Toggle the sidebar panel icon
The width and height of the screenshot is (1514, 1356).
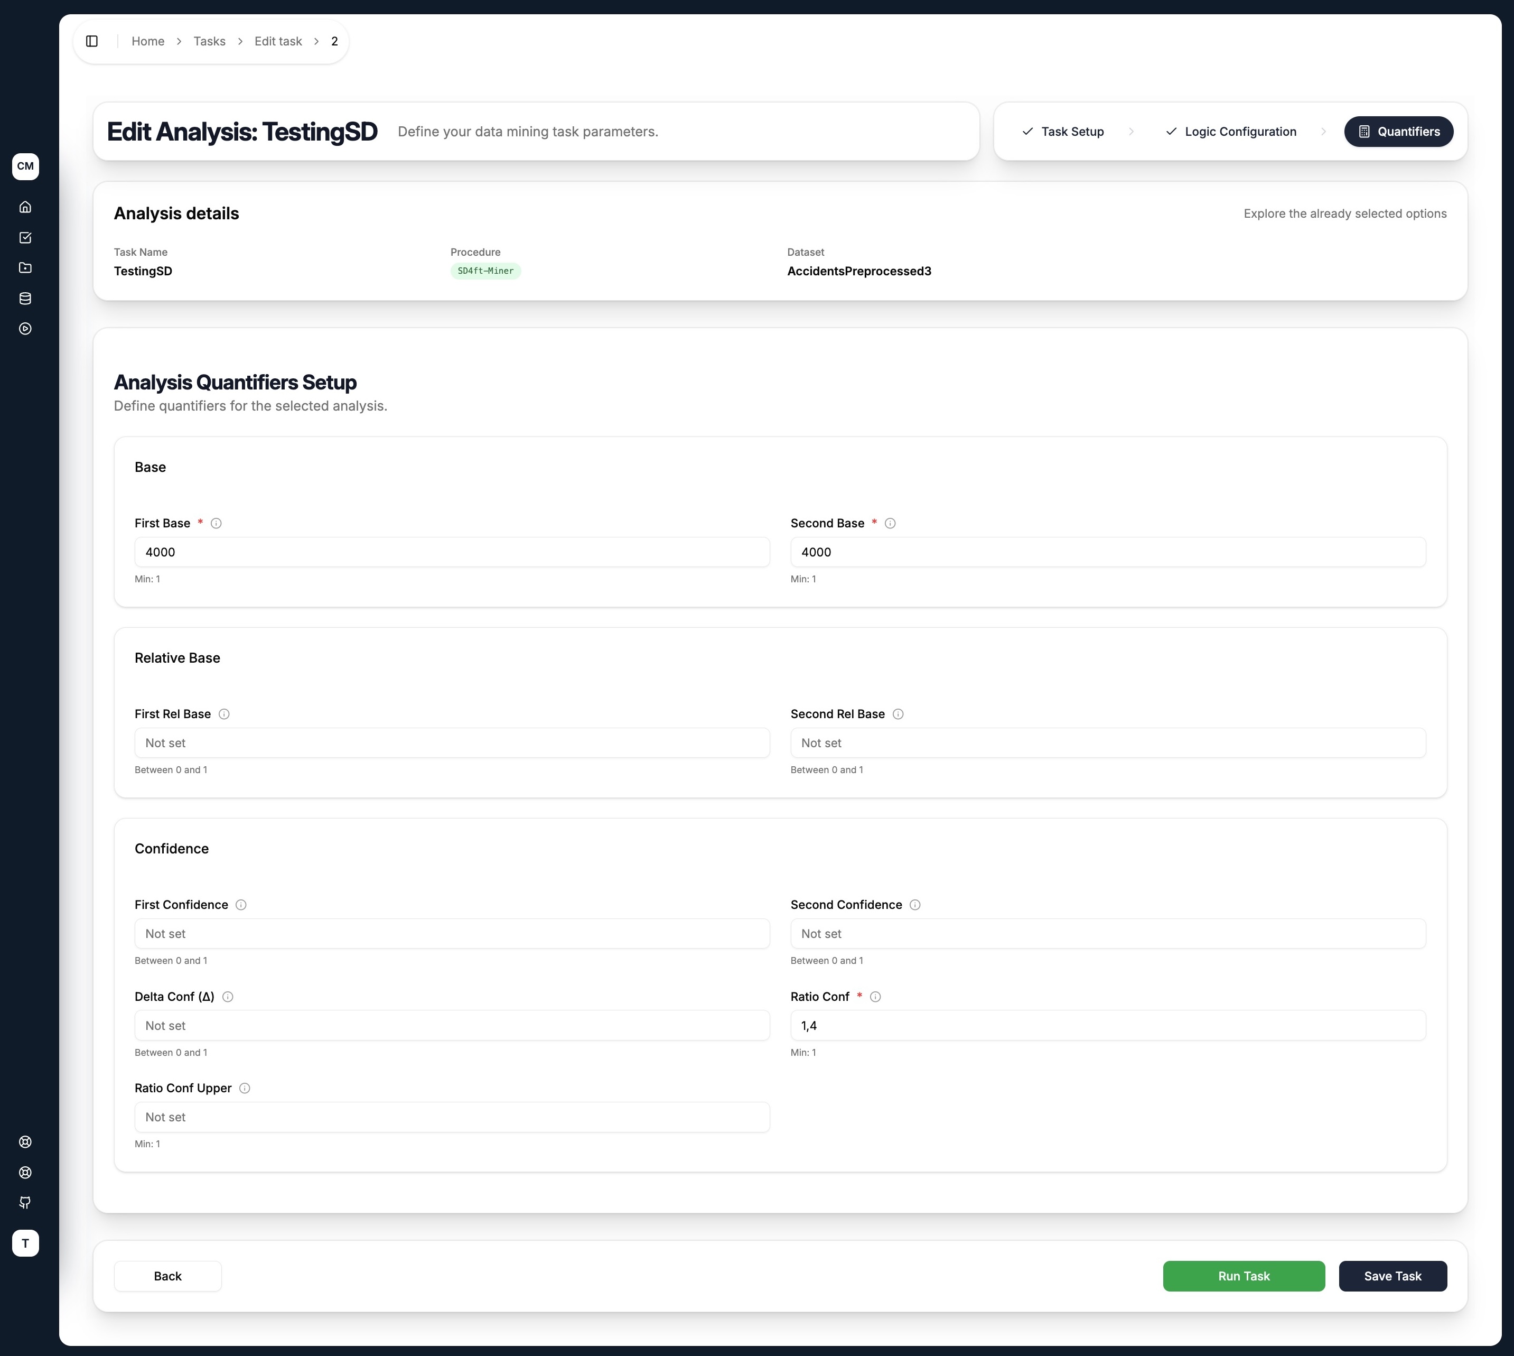click(x=91, y=41)
